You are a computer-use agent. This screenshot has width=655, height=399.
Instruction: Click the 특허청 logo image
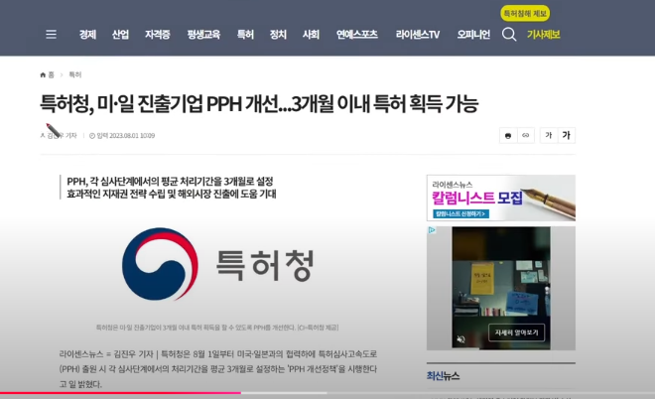pos(217,264)
